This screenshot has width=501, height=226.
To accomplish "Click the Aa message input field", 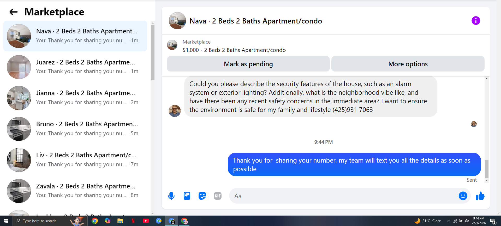I will [344, 196].
